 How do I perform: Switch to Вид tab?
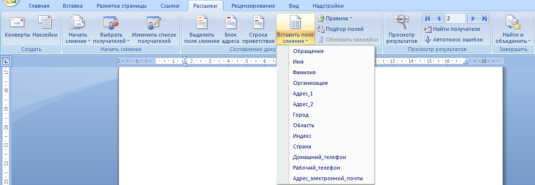(294, 6)
